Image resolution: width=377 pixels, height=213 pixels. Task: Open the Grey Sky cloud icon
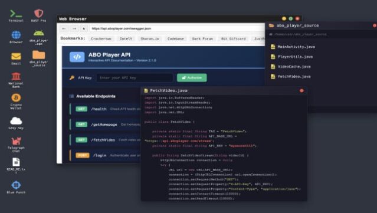tap(16, 123)
